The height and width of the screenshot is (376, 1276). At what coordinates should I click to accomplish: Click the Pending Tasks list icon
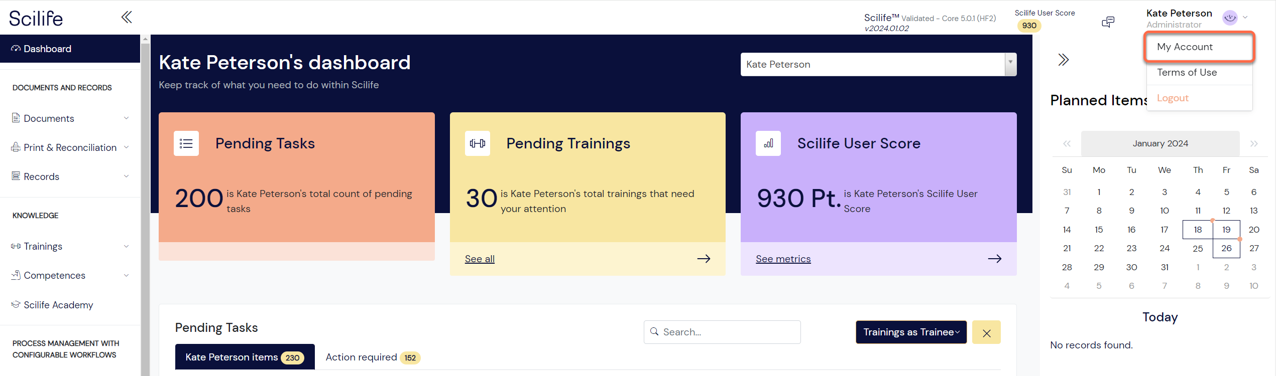point(186,143)
